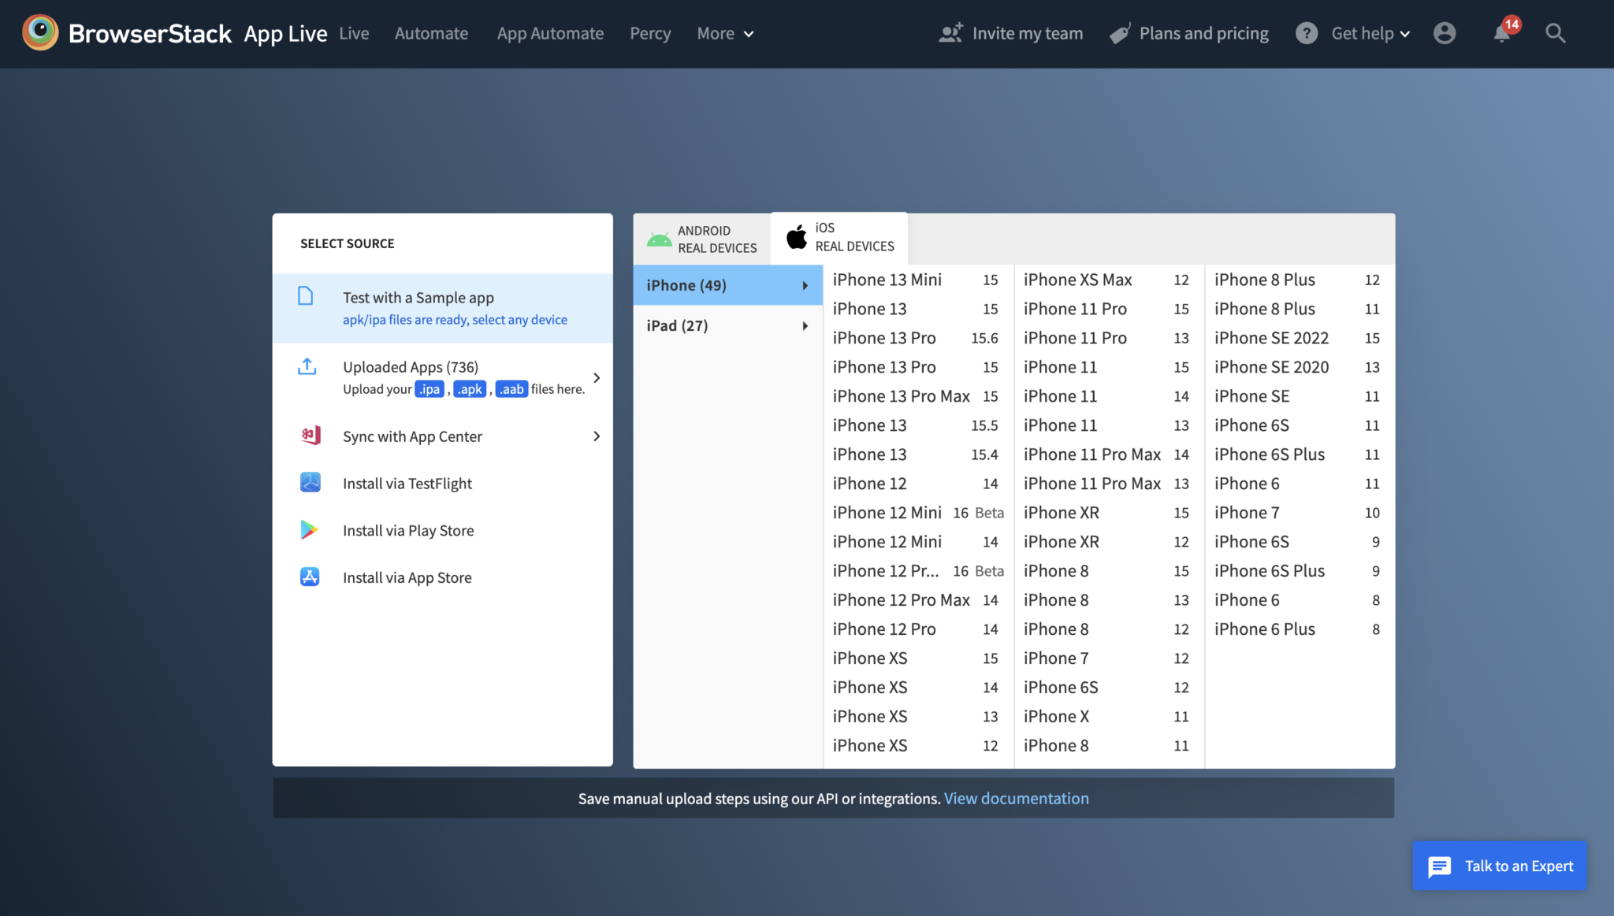The image size is (1614, 916).
Task: Select iPhone 13 Pro Max running iOS 15
Action: click(902, 395)
